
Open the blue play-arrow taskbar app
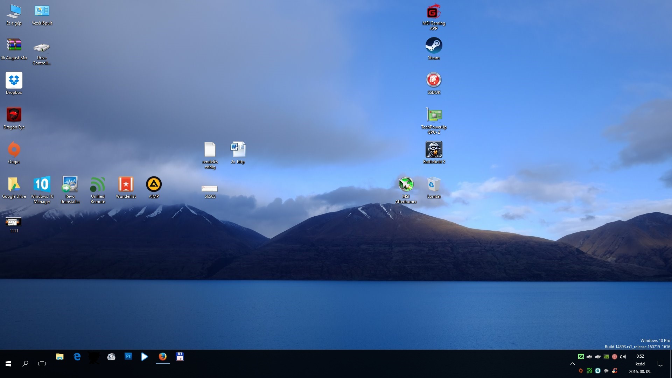(145, 357)
